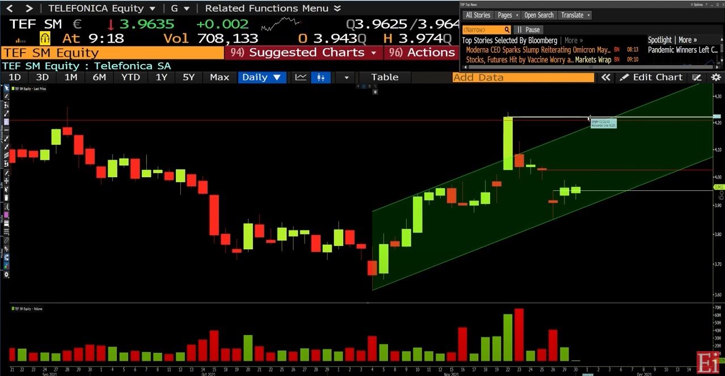This screenshot has width=725, height=376.
Task: Select the 3D time range
Action: pos(43,78)
